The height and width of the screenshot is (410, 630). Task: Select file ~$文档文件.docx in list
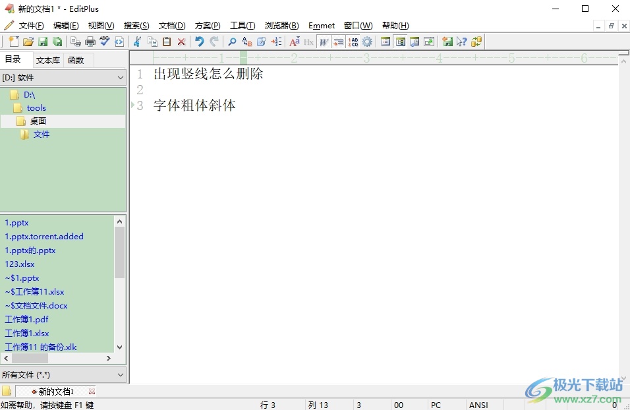pyautogui.click(x=36, y=305)
